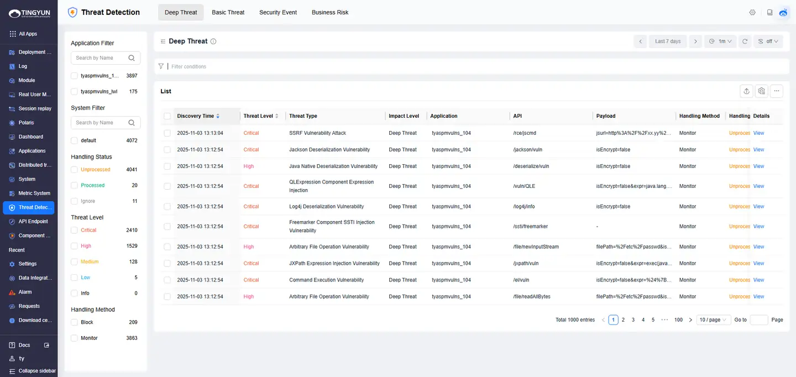
Task: Open the Alarm sidebar icon
Action: point(12,292)
